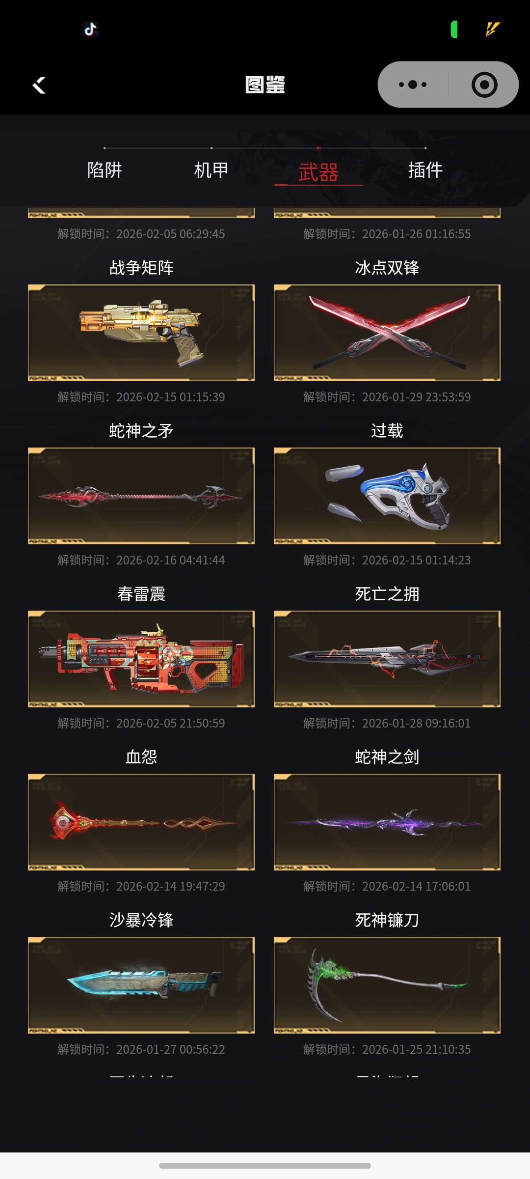Image resolution: width=530 pixels, height=1179 pixels.
Task: View the 春雷震 red rifle card
Action: click(x=141, y=659)
